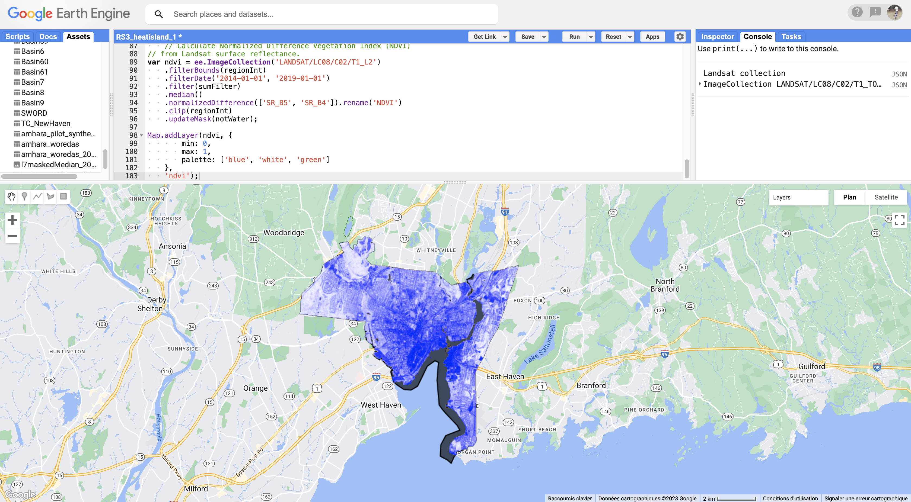Switch to the Inspector tab
Image resolution: width=911 pixels, height=502 pixels.
[x=717, y=37]
